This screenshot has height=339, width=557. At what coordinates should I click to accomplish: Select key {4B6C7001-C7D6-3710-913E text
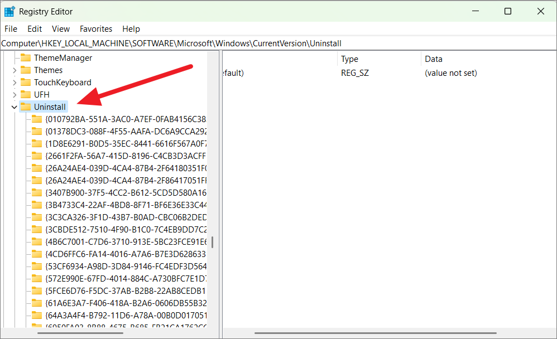point(126,242)
